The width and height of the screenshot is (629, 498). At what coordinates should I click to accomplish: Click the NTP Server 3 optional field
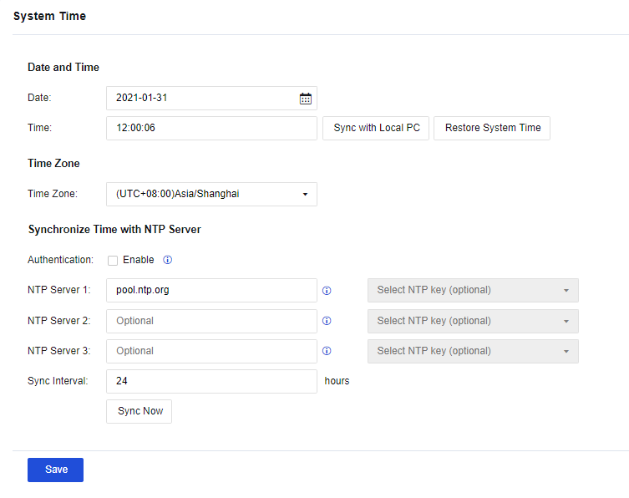pos(211,351)
